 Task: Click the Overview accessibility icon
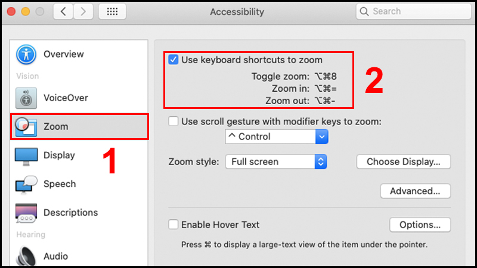tap(26, 54)
